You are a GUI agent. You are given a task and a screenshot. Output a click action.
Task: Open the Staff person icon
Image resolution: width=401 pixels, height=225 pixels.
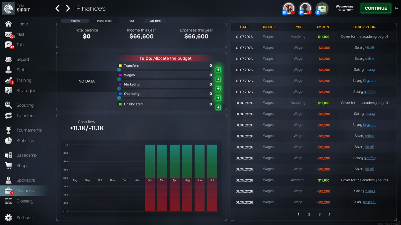point(9,70)
